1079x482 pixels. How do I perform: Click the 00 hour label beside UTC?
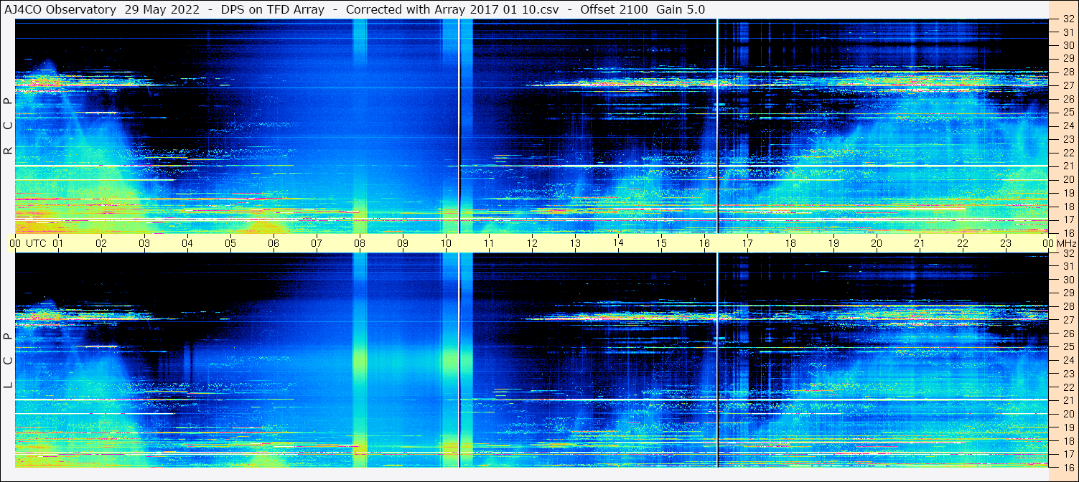pos(15,243)
